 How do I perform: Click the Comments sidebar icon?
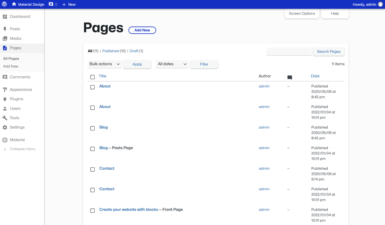pos(5,77)
